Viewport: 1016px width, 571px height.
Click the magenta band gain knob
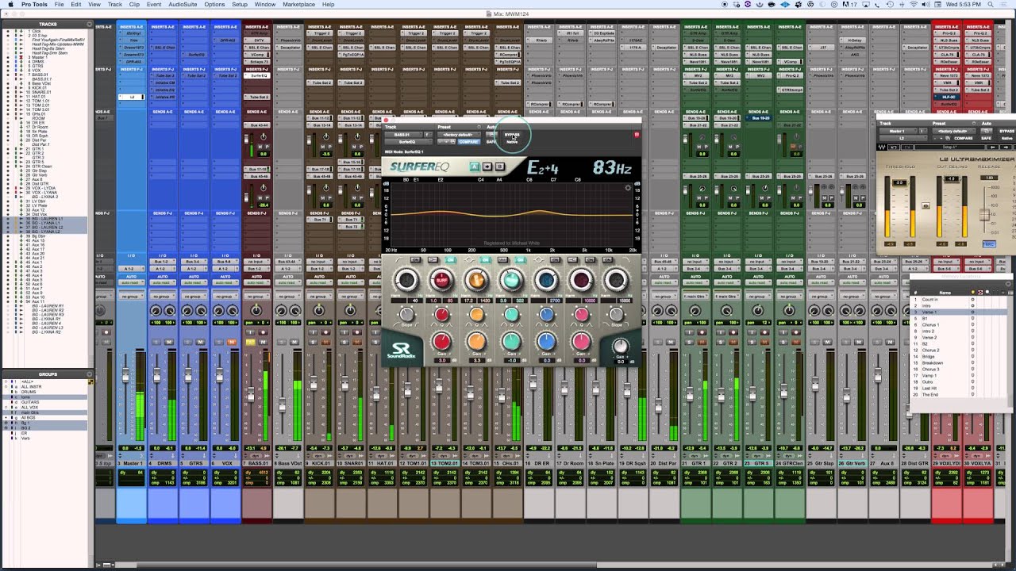(x=581, y=343)
